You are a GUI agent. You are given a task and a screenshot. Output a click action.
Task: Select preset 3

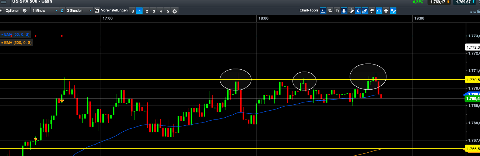tap(154, 11)
